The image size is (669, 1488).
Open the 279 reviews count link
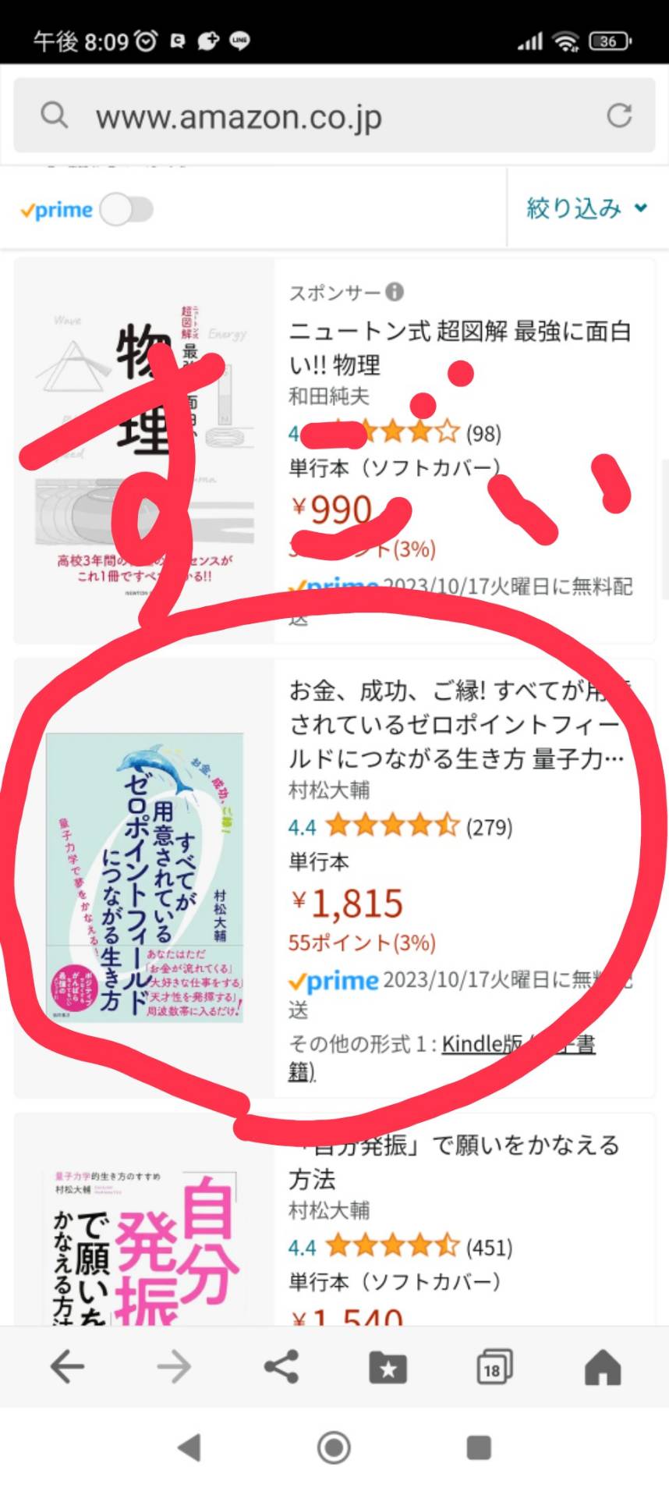click(x=489, y=827)
